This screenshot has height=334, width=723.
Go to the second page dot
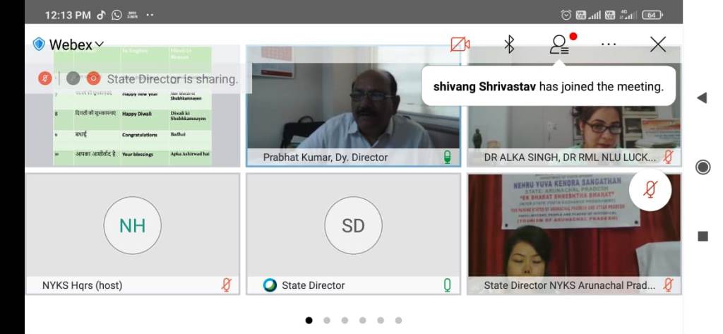coord(327,320)
